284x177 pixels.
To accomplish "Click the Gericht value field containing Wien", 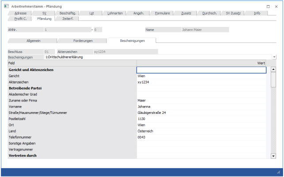I will click(201, 76).
